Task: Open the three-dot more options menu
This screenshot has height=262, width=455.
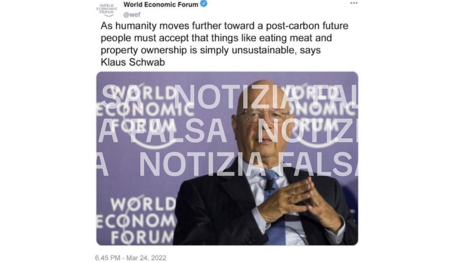Action: click(354, 3)
